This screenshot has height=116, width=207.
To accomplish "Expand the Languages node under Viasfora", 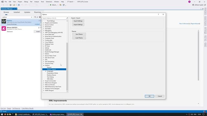I will coord(46,71).
